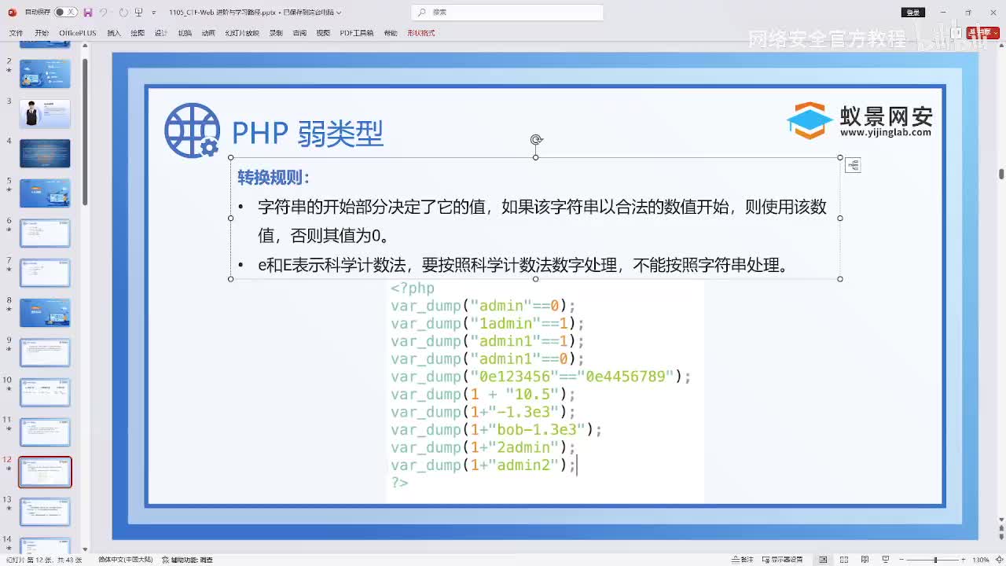Click the var_dump(1+"admin2") code line
This screenshot has width=1006, height=566.
click(x=483, y=465)
